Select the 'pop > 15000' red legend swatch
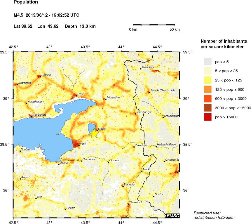The width and height of the screenshot is (251, 224). click(208, 117)
